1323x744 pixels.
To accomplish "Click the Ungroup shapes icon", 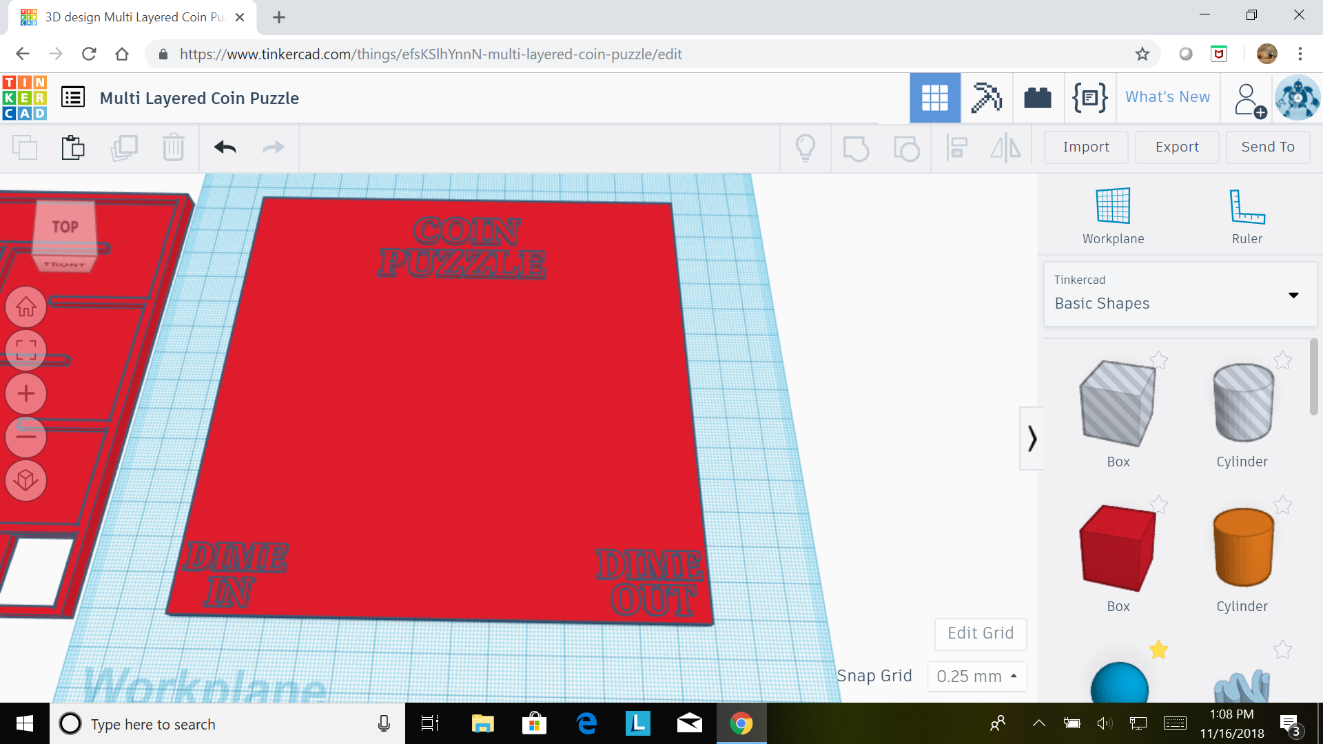I will [x=906, y=148].
